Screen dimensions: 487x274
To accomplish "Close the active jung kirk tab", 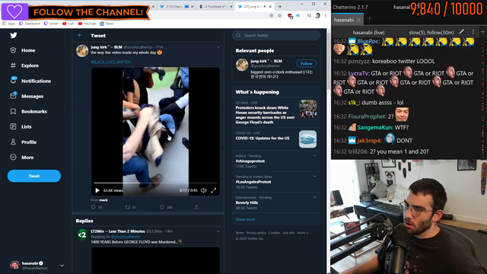I will point(271,7).
